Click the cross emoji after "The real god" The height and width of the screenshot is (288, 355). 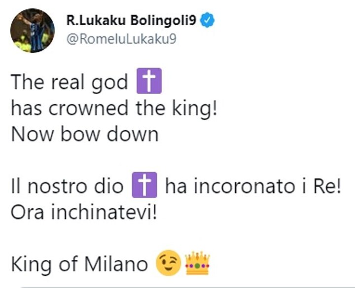point(148,82)
